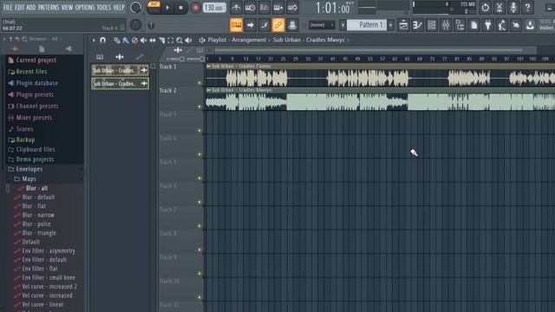Select second Sub Urban - Cradles clip in picker
The image size is (555, 312).
pyautogui.click(x=120, y=83)
